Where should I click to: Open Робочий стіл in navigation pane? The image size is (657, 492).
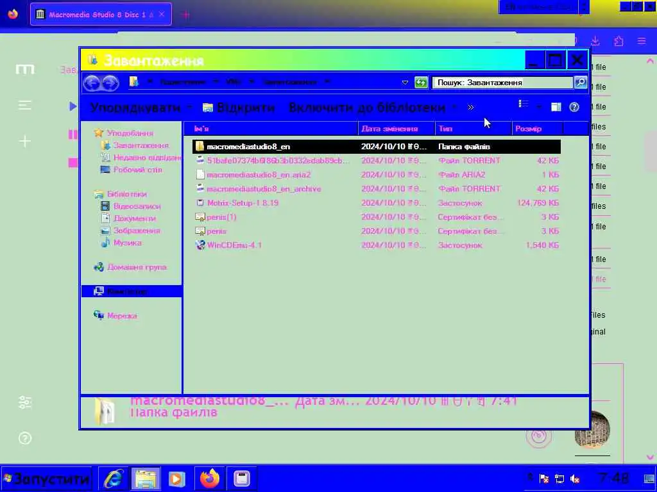click(132, 169)
